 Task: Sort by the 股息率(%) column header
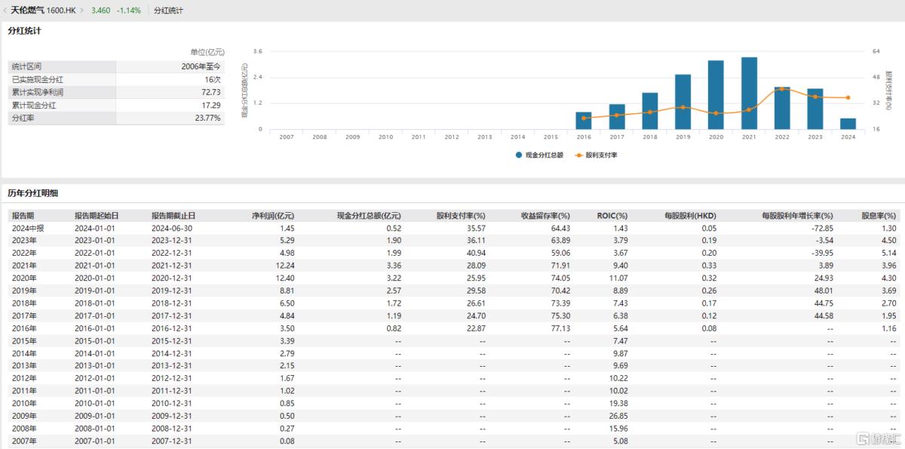(879, 215)
